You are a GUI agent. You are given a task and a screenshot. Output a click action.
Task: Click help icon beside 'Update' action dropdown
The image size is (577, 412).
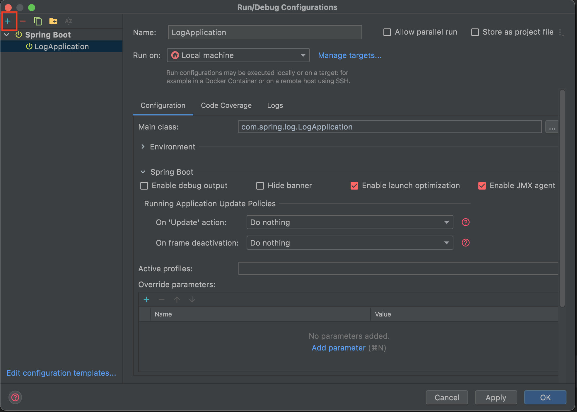465,222
